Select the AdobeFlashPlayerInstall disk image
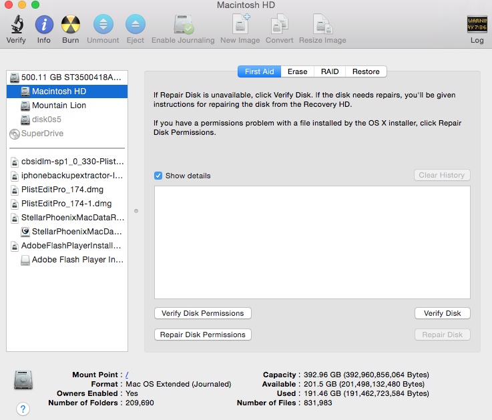The width and height of the screenshot is (492, 420). (x=67, y=246)
